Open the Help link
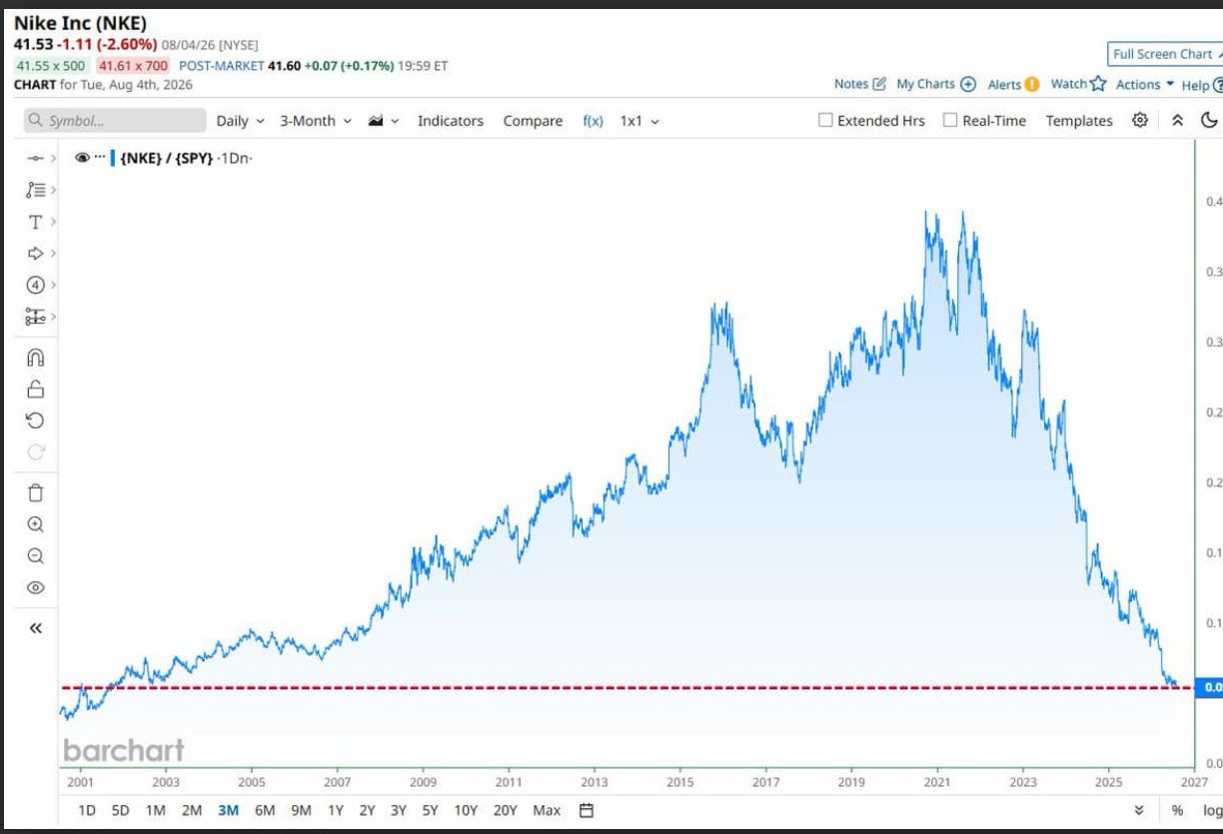The image size is (1223, 834). pyautogui.click(x=1202, y=85)
